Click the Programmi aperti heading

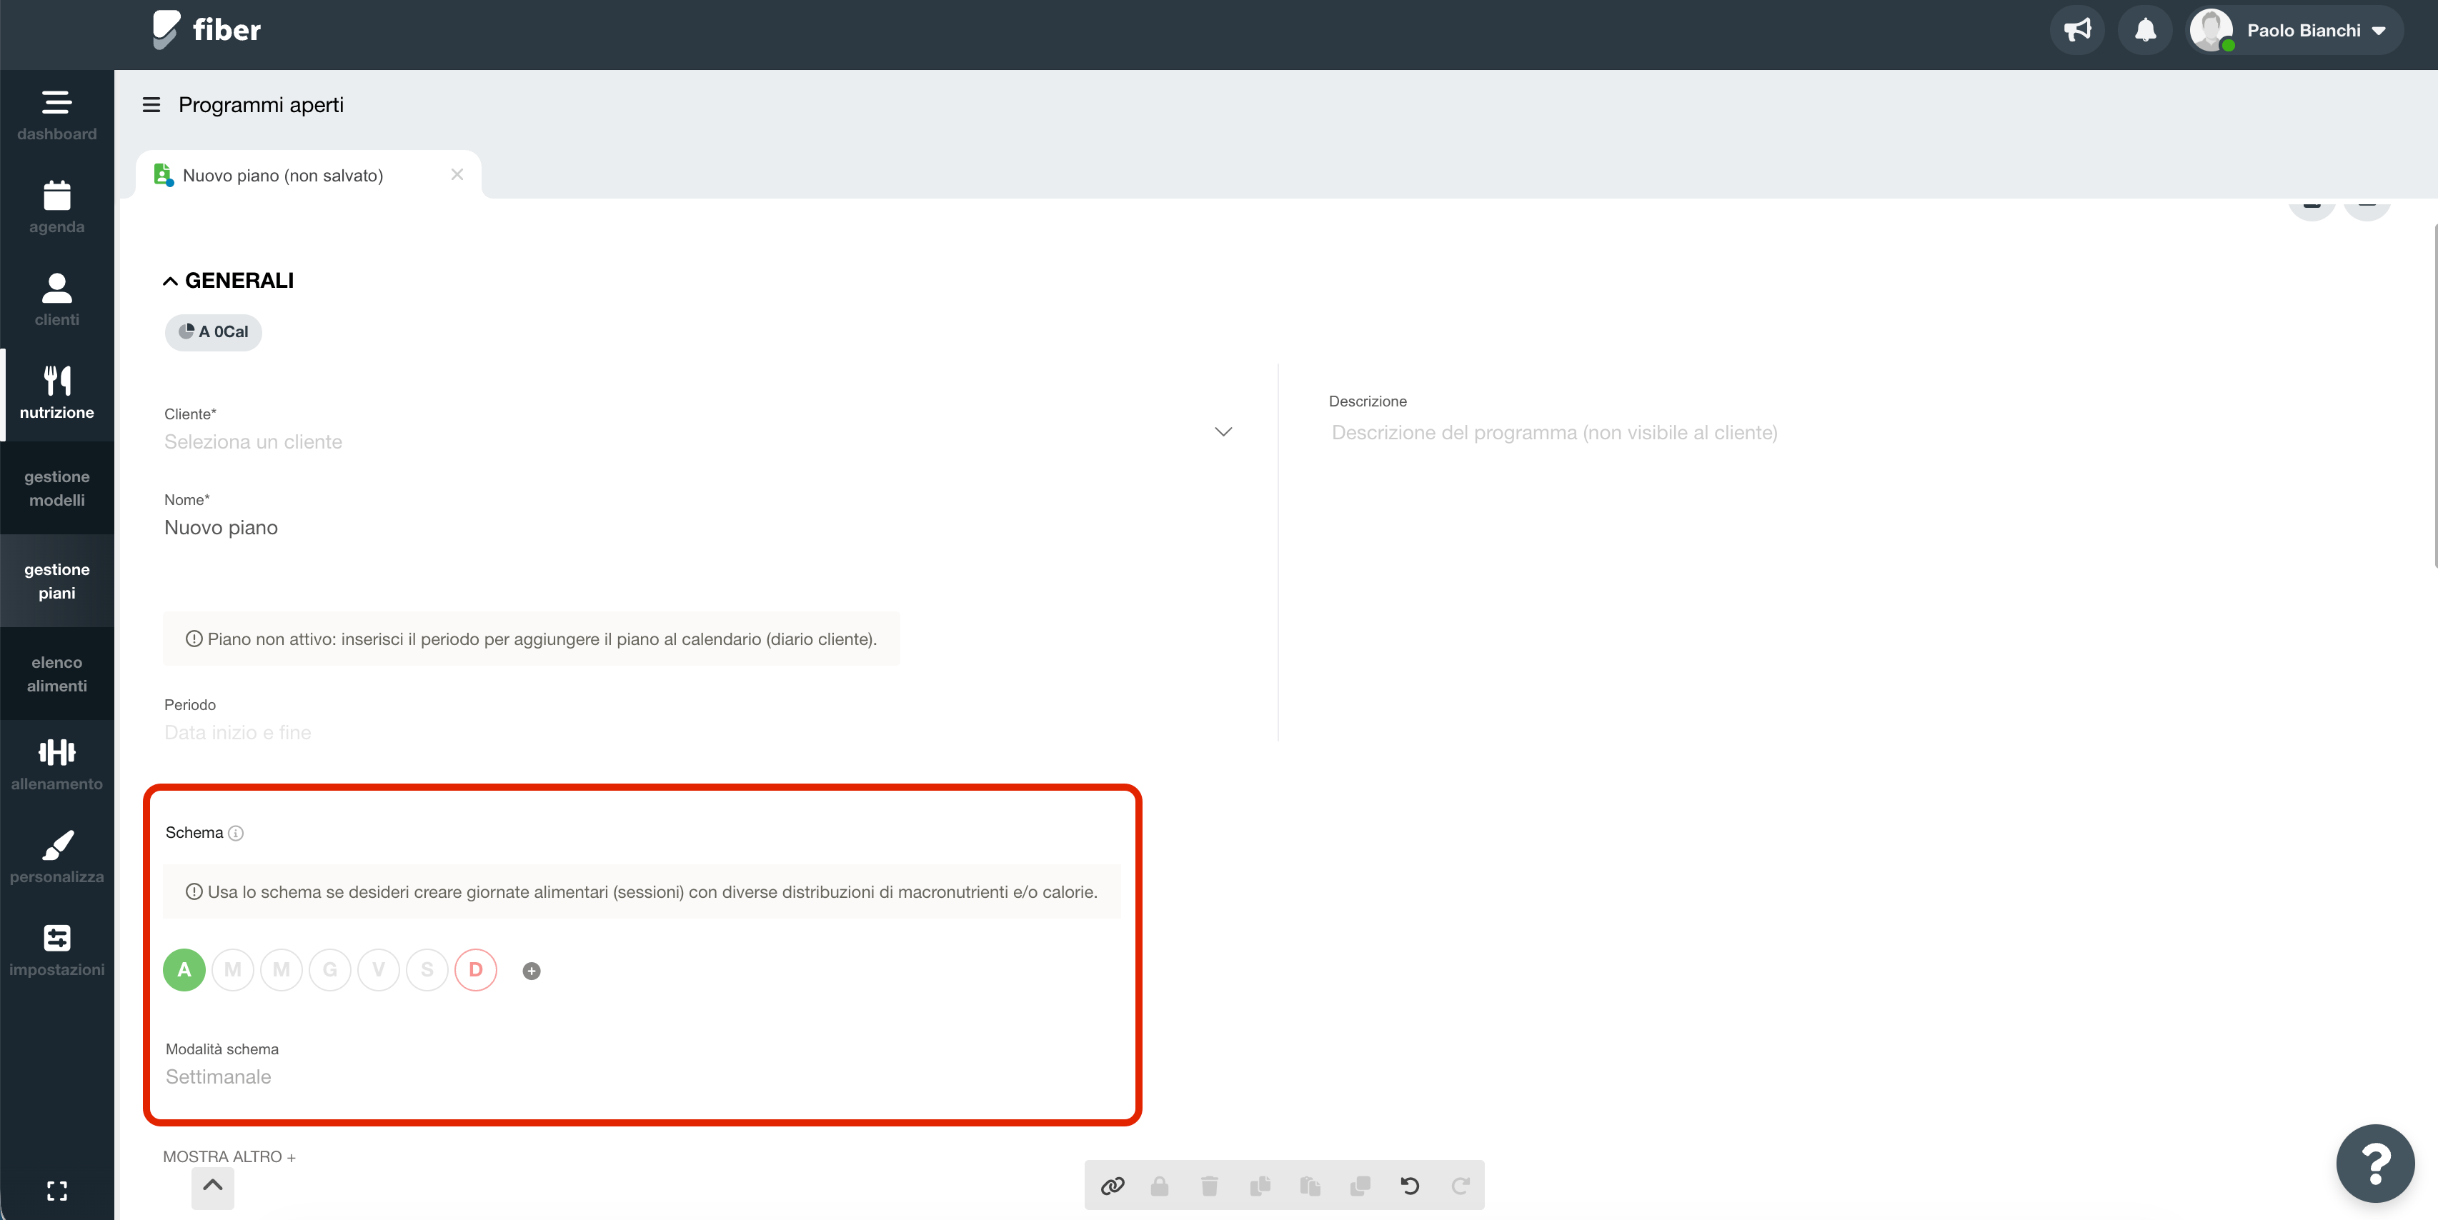point(262,105)
